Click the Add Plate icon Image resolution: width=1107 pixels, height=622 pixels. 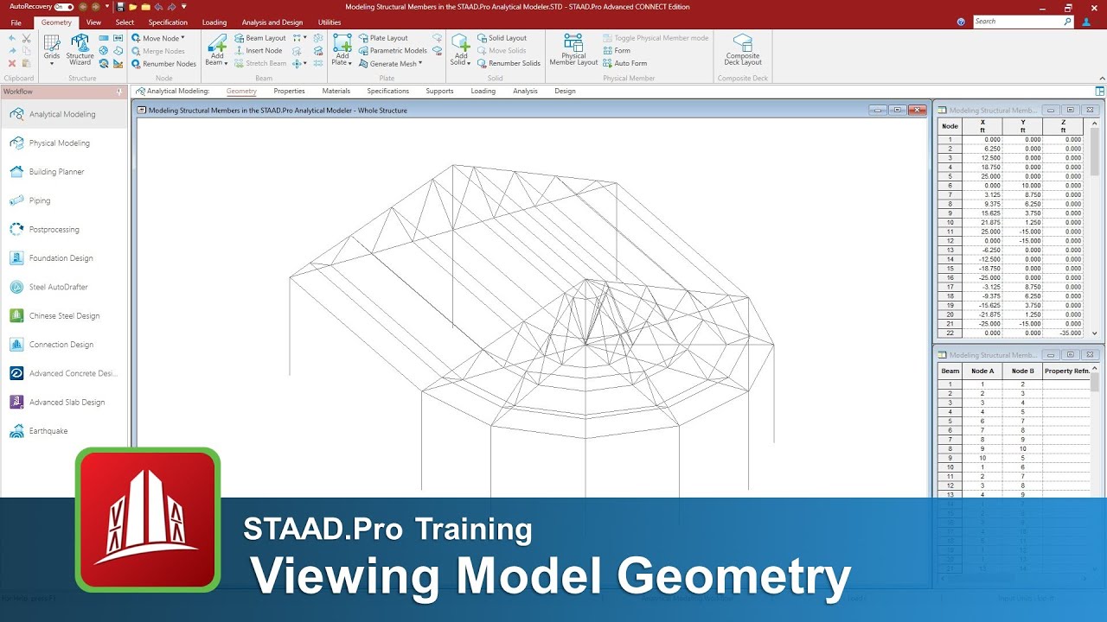point(342,44)
